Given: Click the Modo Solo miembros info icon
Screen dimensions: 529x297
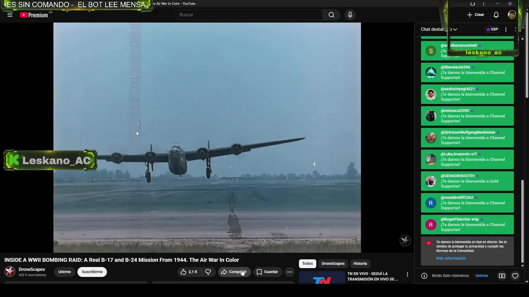Looking at the screenshot, I should 424,276.
